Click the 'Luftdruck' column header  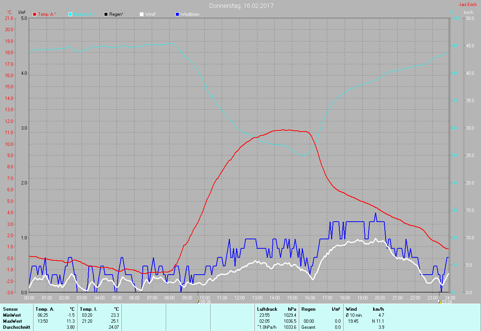(x=267, y=309)
